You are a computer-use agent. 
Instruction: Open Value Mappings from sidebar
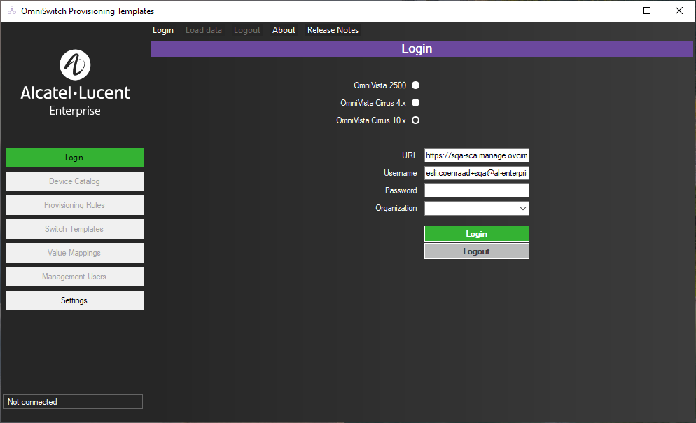click(x=74, y=253)
